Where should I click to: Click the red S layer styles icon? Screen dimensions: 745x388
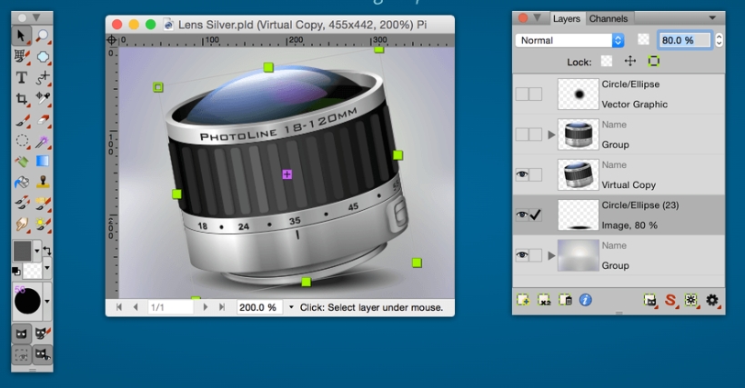click(670, 299)
